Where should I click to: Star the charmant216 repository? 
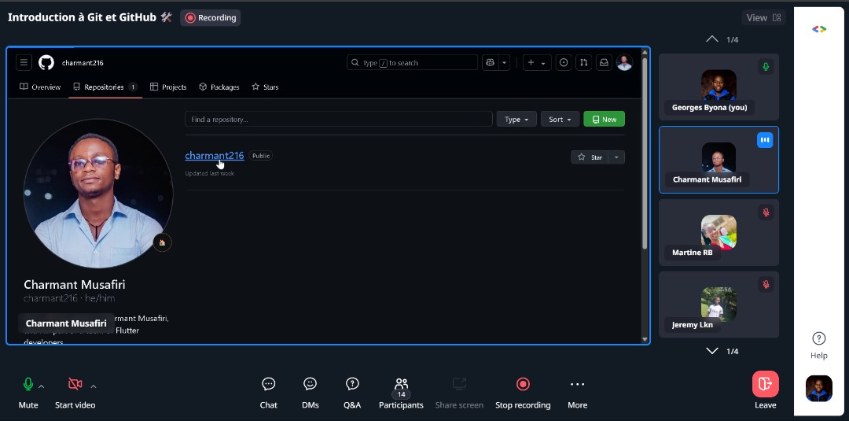click(x=590, y=157)
